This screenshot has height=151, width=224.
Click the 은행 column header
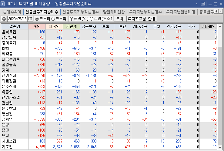157,27
